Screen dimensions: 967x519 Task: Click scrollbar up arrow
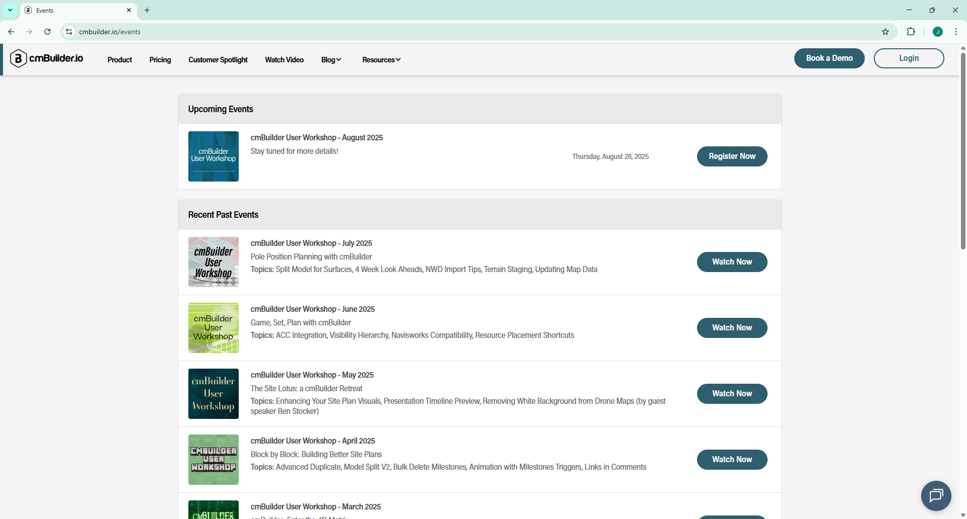(963, 48)
